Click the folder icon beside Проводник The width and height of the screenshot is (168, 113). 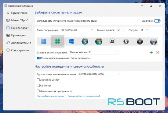pyautogui.click(x=8, y=35)
